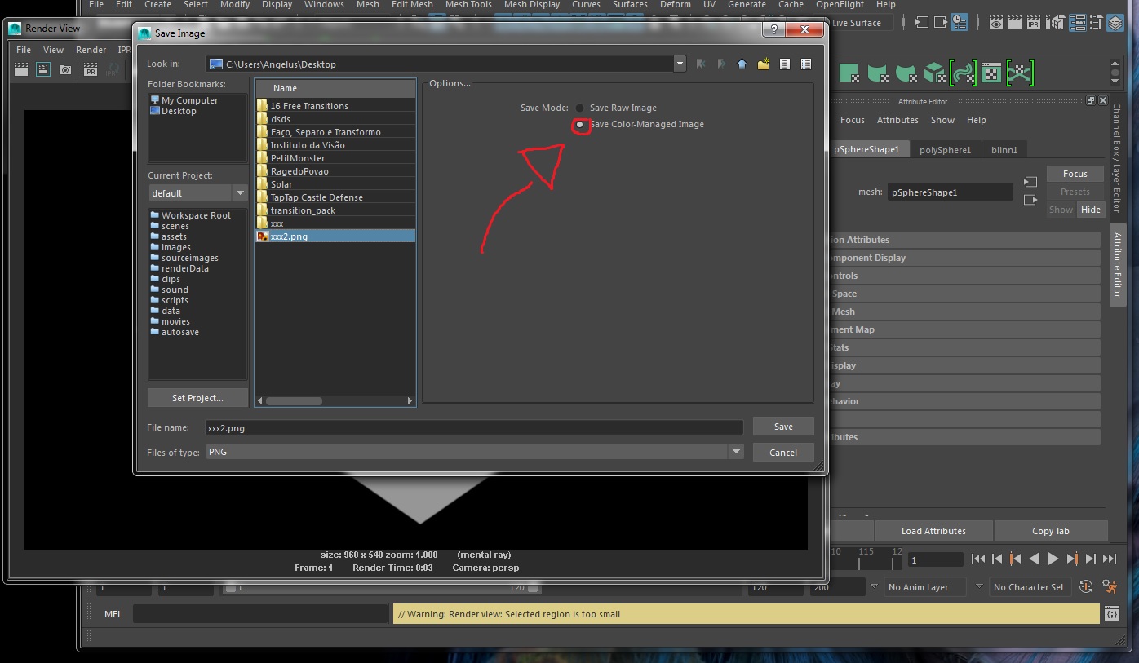Click the redo previous render clapperboard icon in Render View

pyautogui.click(x=22, y=70)
